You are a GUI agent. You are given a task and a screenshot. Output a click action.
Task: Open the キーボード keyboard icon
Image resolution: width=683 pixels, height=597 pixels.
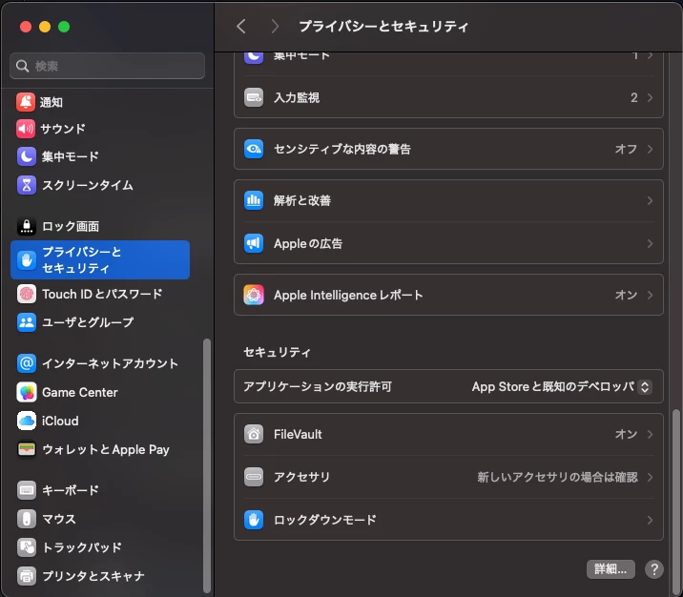(26, 490)
